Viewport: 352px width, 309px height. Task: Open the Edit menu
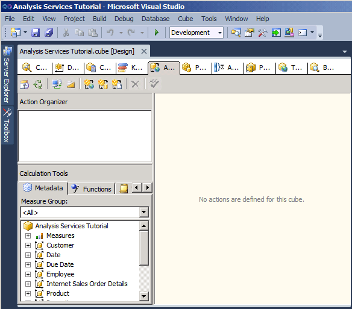click(x=28, y=19)
